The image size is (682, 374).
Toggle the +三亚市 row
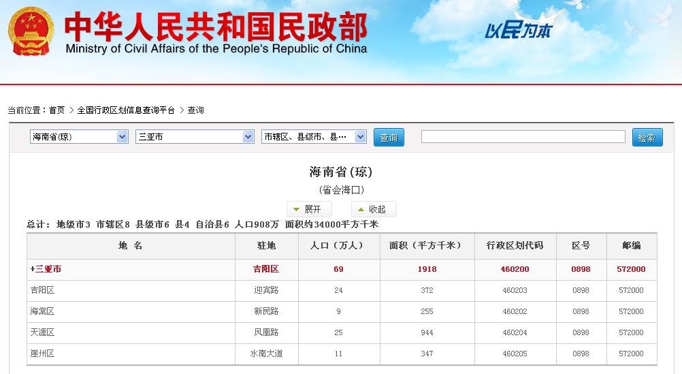pos(46,269)
